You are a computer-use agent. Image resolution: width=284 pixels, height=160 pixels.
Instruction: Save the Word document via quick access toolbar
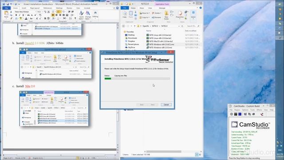[8, 4]
